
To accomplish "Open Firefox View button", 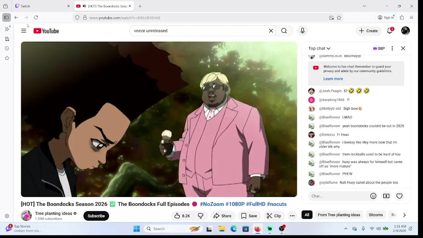I will pos(5,6).
